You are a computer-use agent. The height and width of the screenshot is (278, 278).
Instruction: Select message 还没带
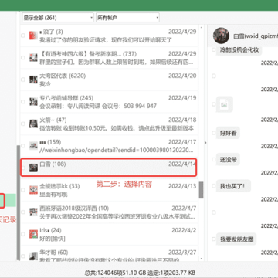(228, 160)
